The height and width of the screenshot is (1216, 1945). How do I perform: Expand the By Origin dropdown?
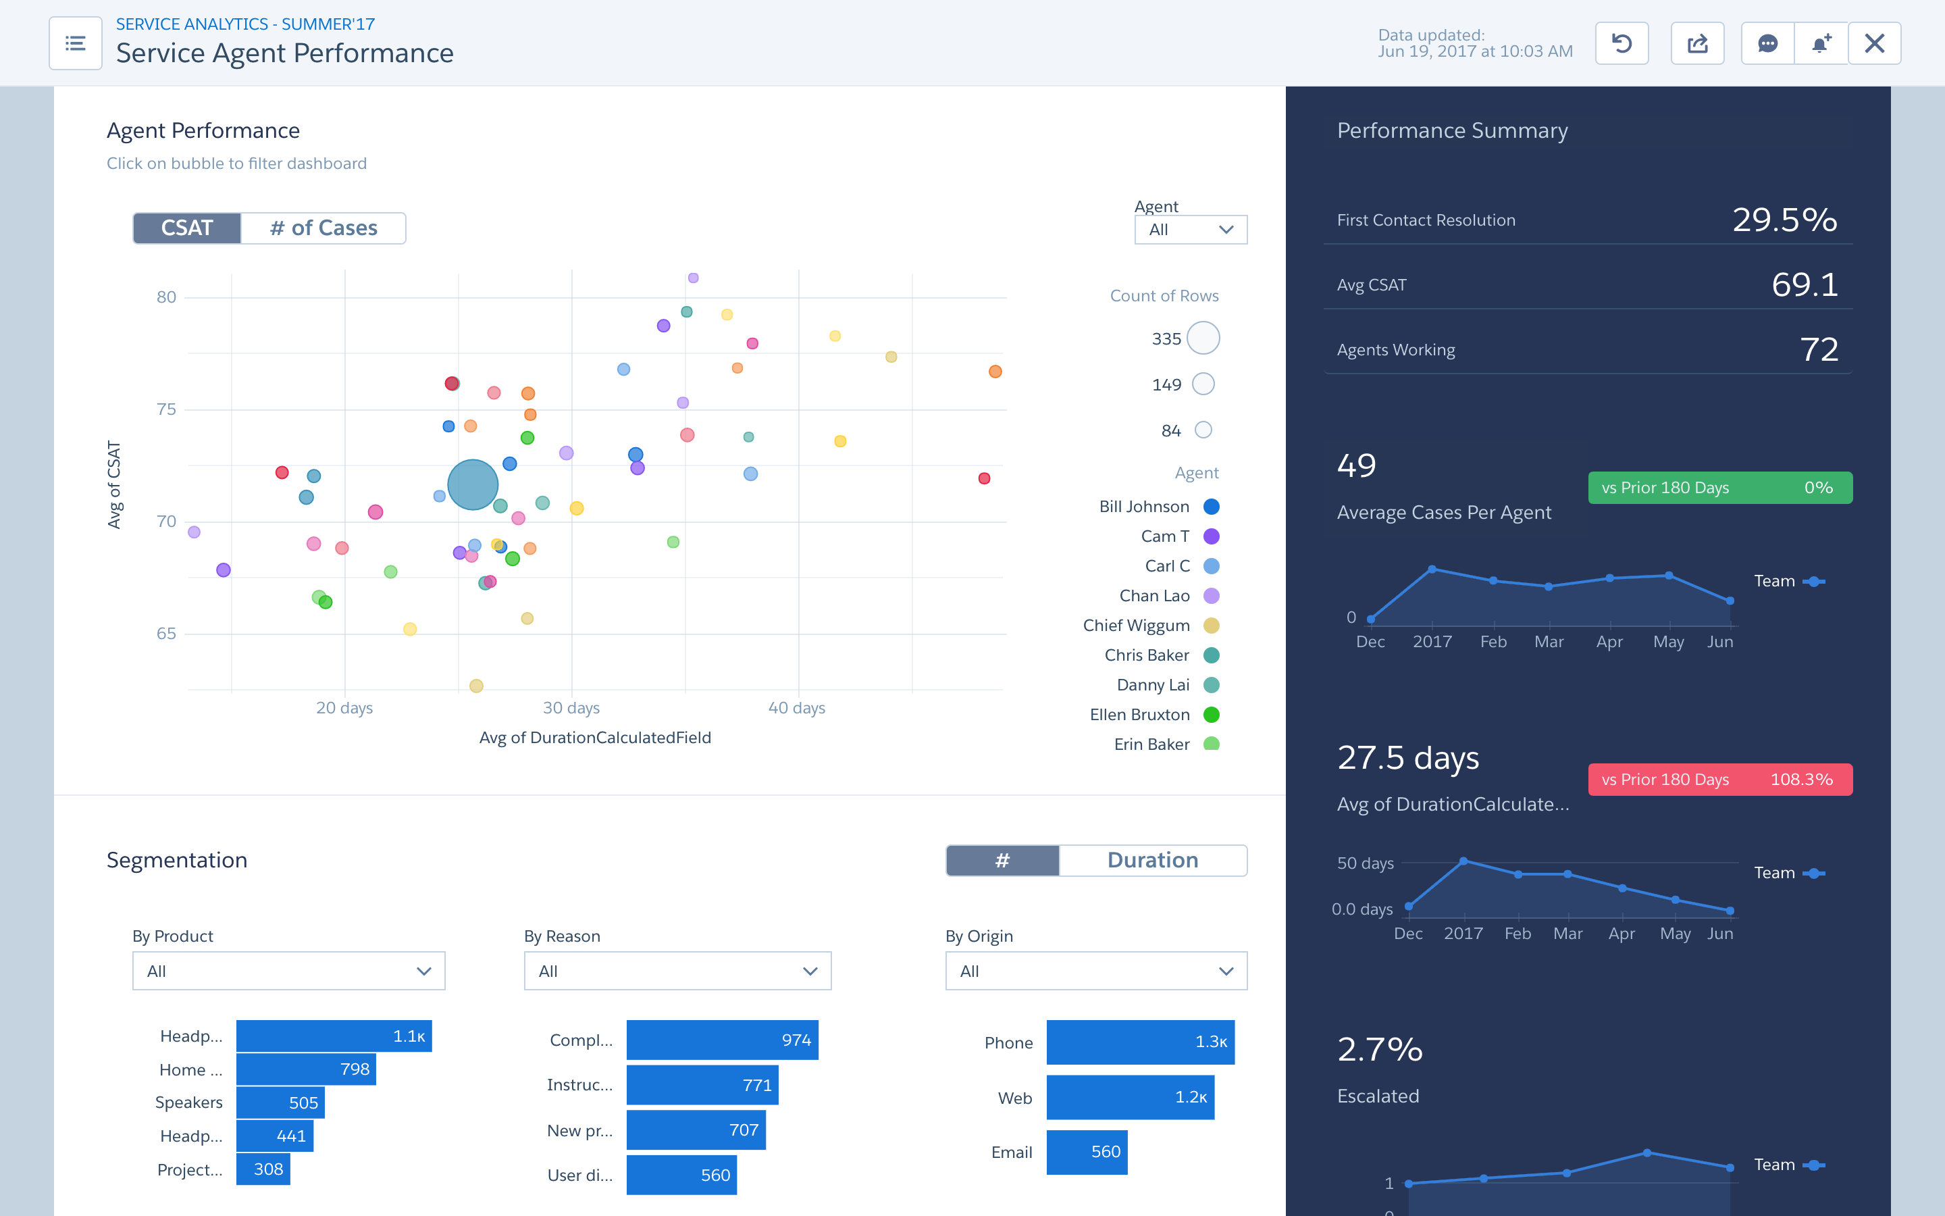1095,971
